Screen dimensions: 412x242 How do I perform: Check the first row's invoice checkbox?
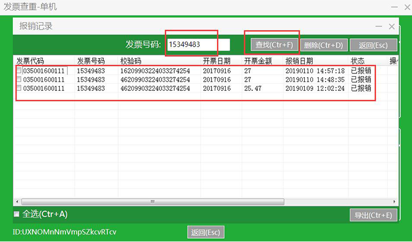tap(19, 71)
